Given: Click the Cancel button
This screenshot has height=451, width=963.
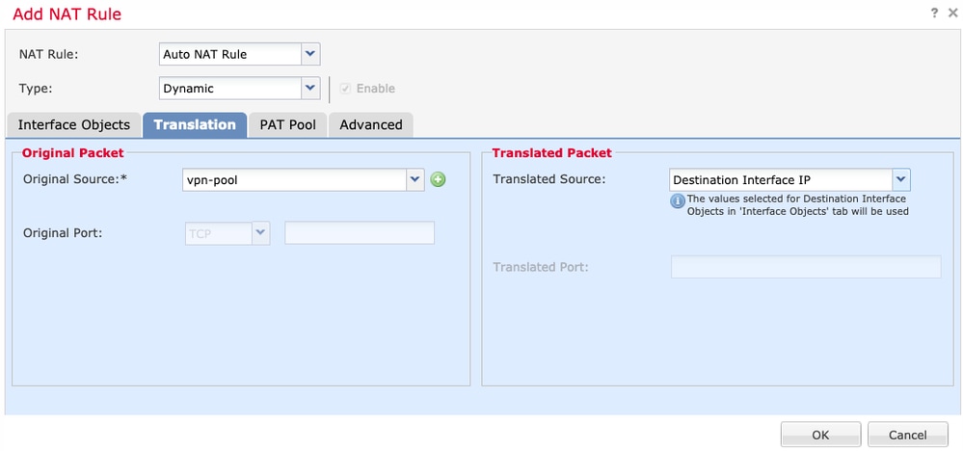Looking at the screenshot, I should coord(908,435).
